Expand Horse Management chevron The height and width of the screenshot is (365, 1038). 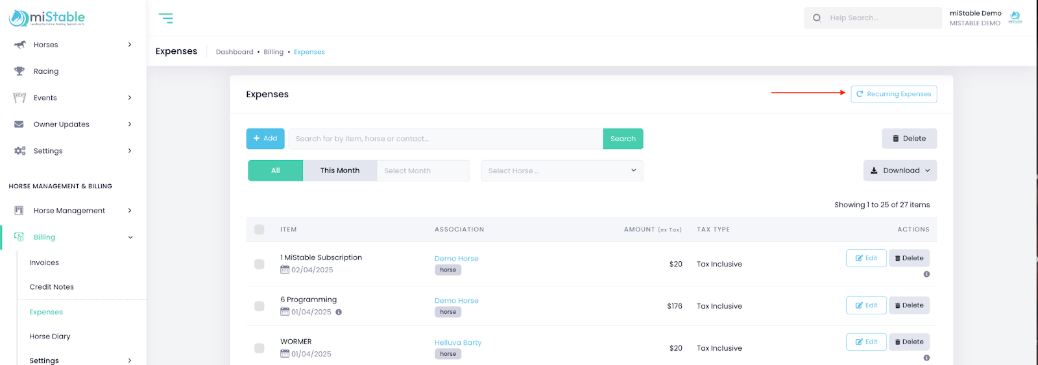pyautogui.click(x=130, y=211)
